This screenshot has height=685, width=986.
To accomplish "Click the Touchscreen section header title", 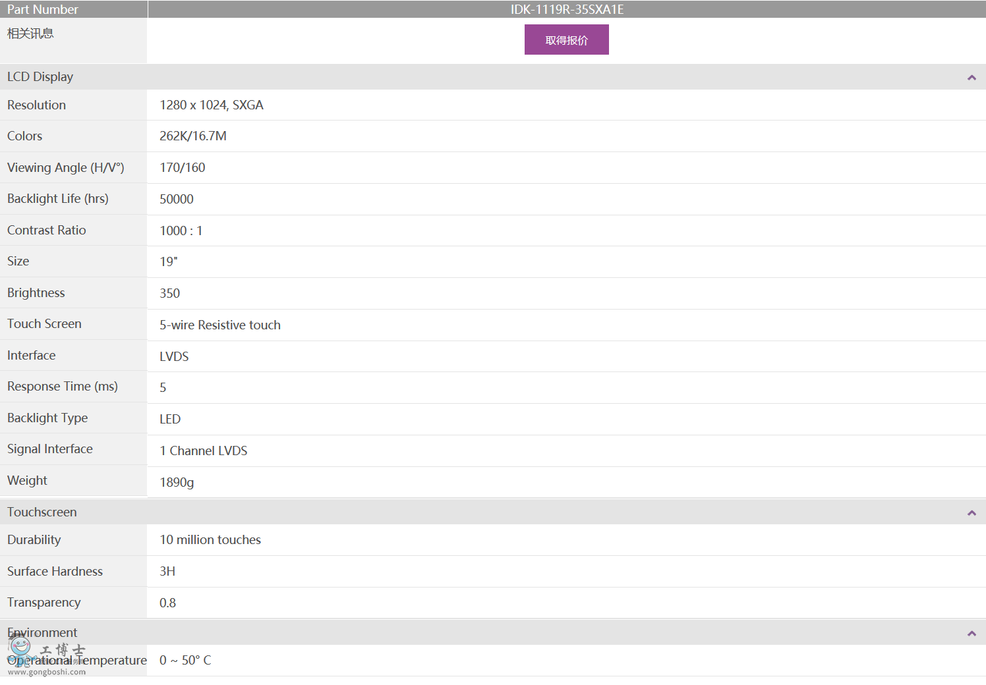I will click(x=42, y=512).
